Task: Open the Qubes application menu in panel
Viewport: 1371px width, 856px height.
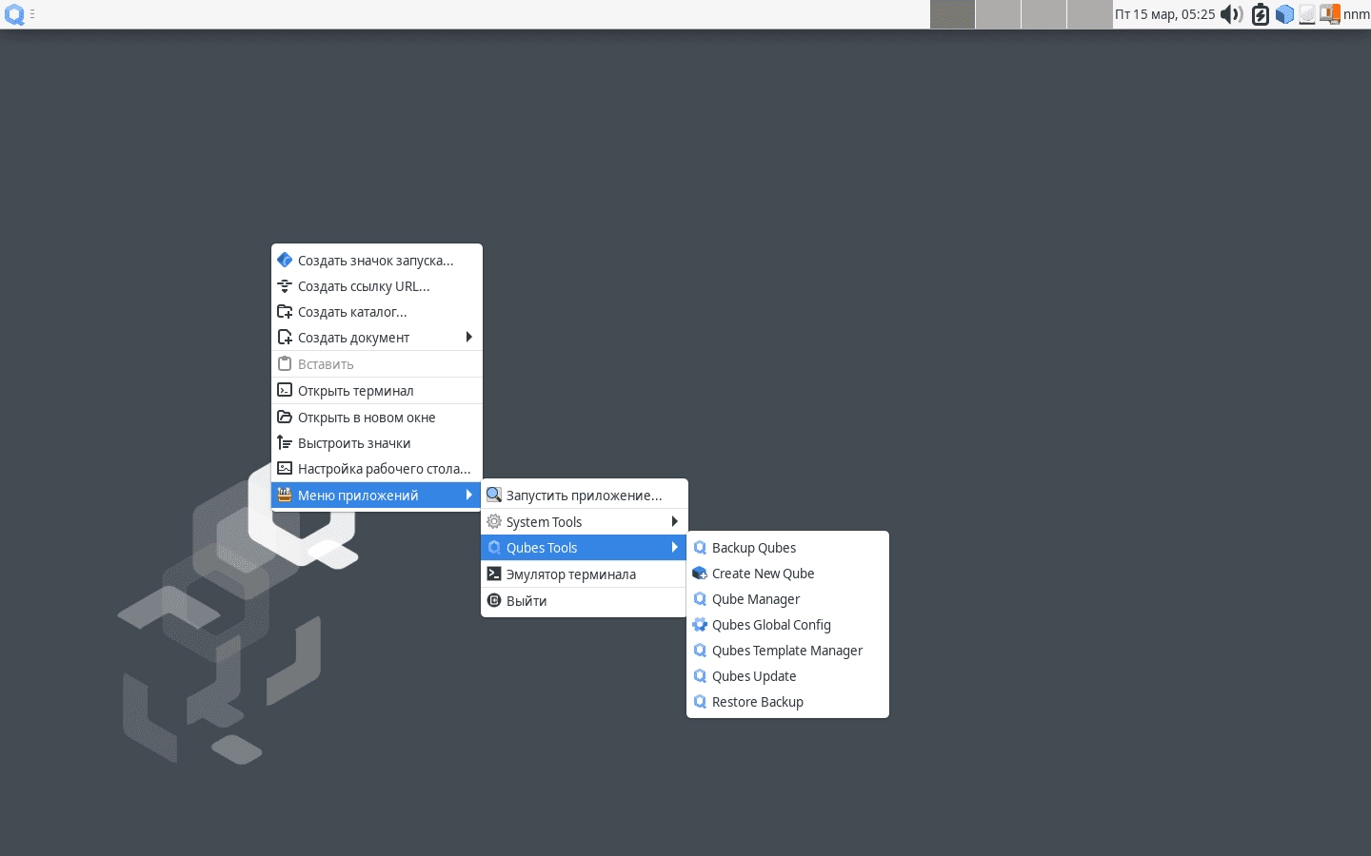Action: coord(14,14)
